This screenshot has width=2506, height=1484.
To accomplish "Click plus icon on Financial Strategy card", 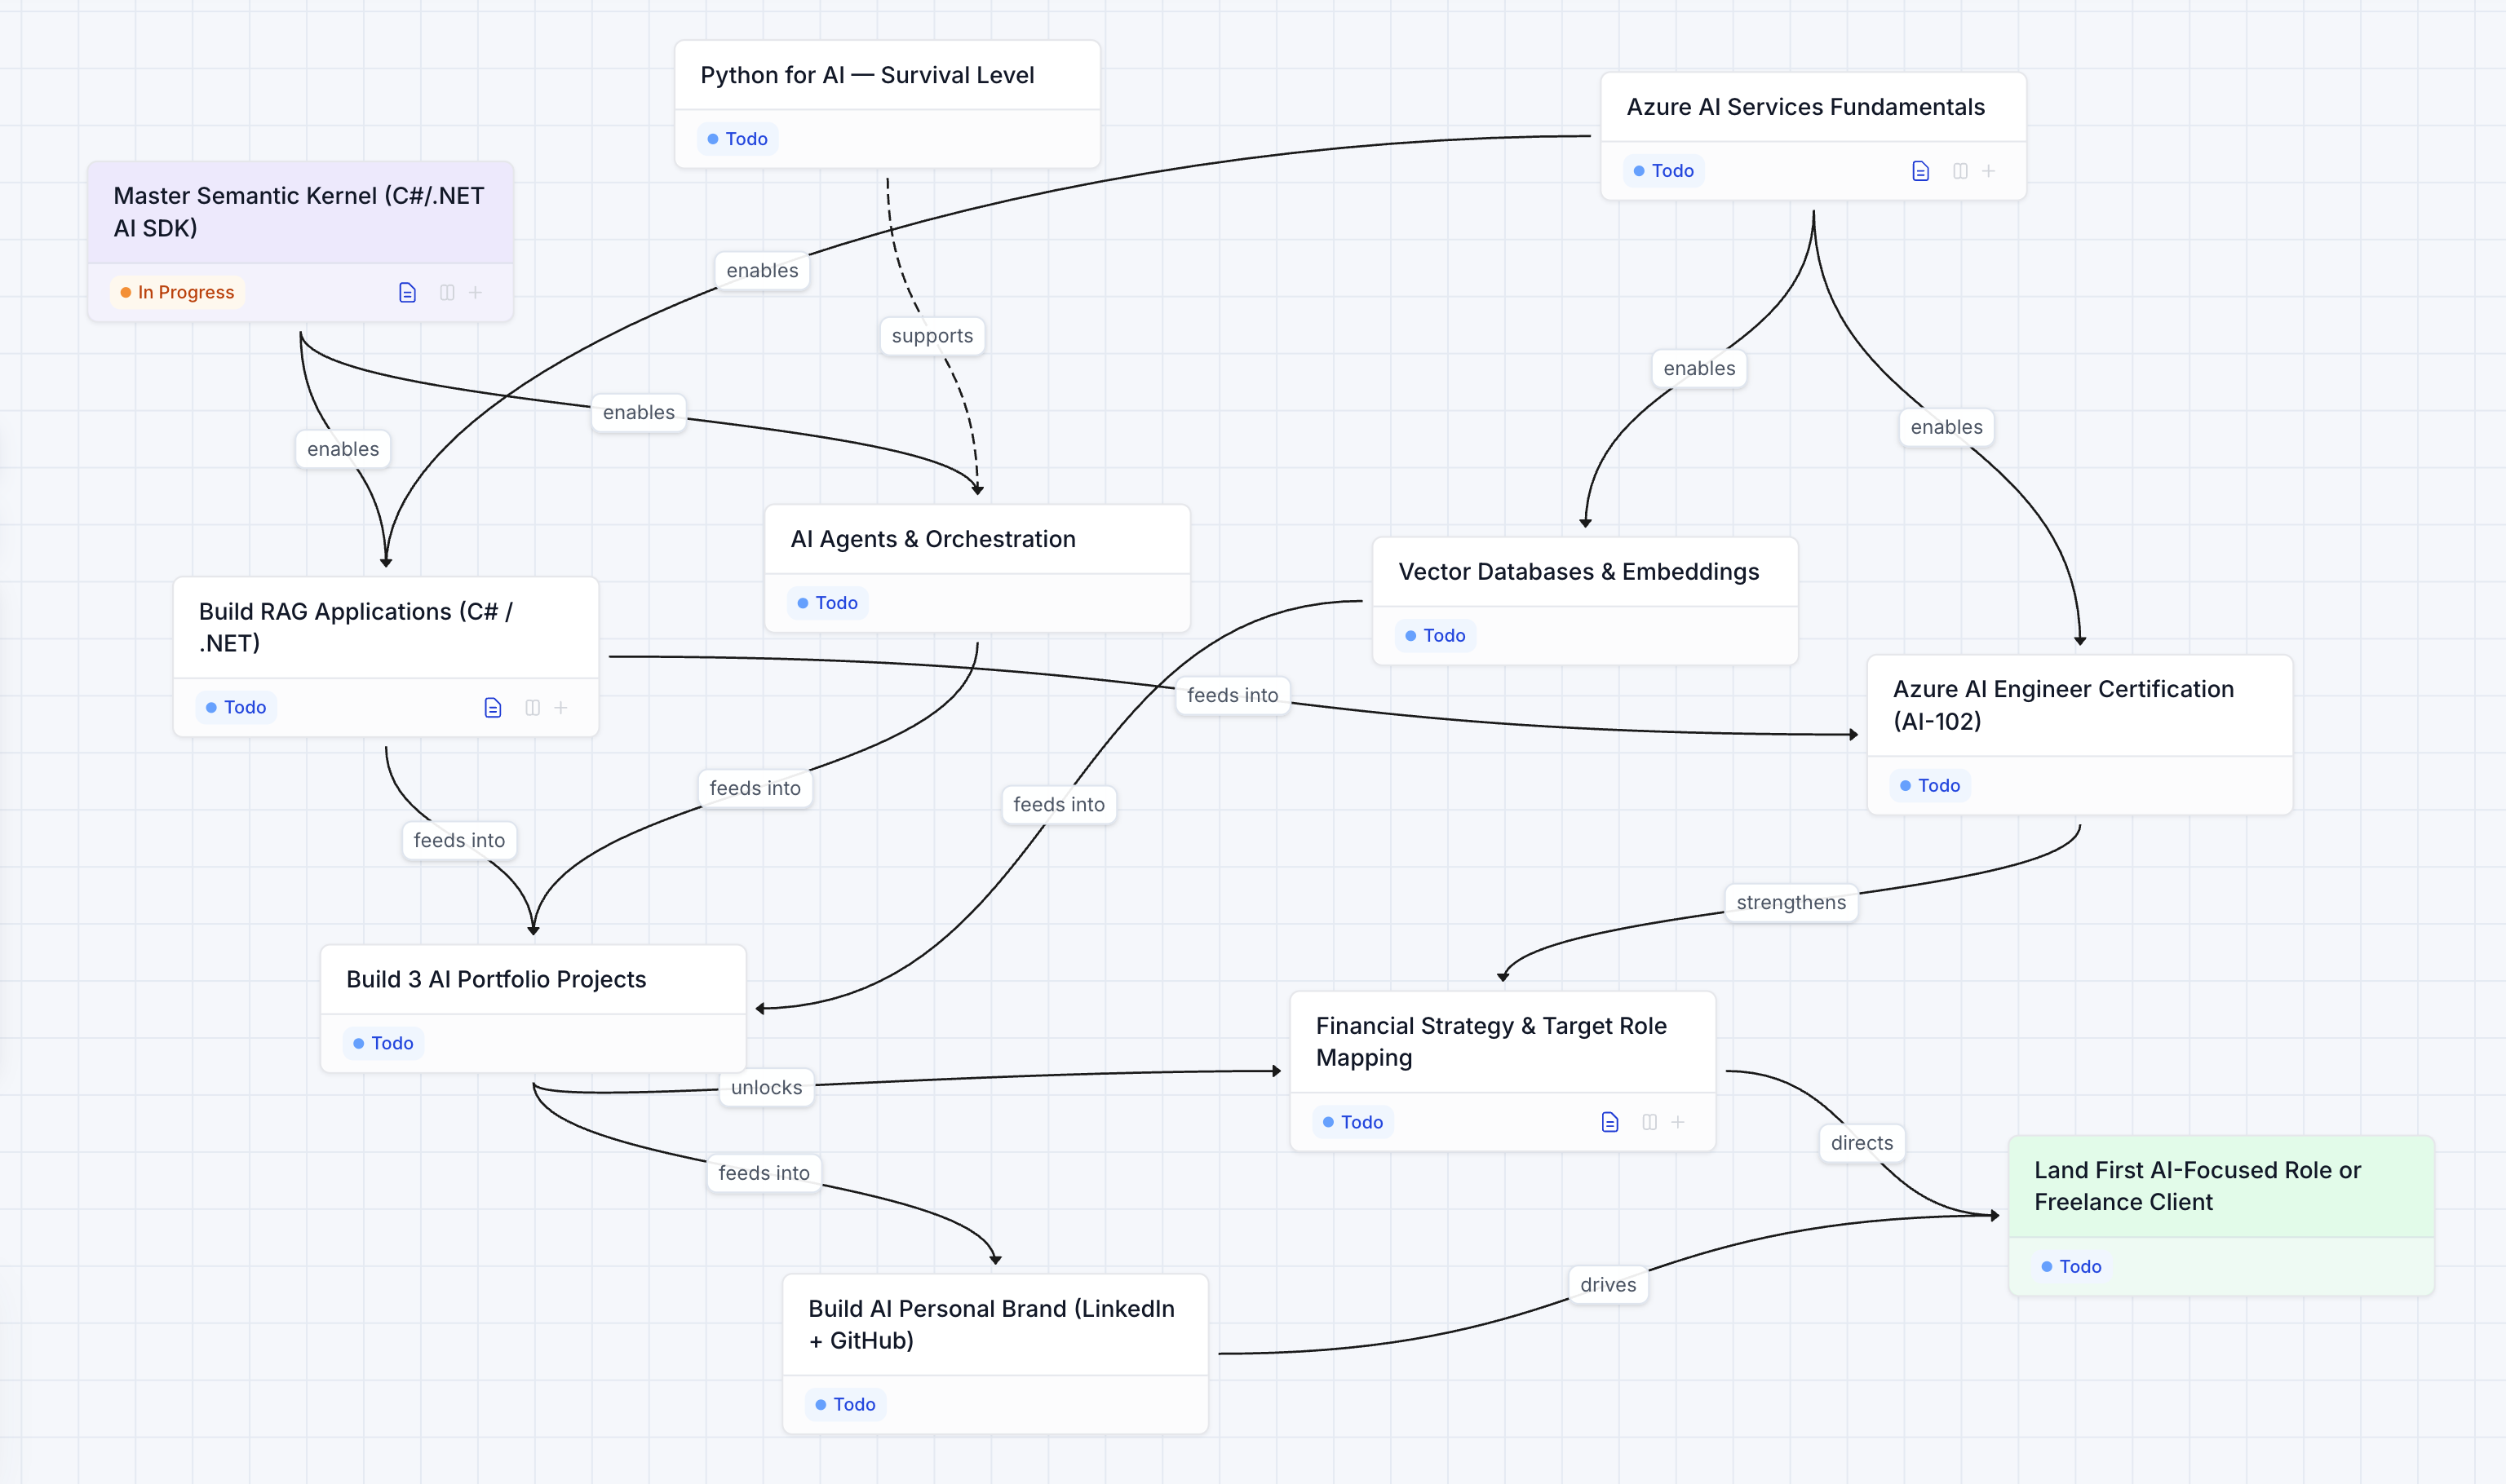I will click(1678, 1122).
